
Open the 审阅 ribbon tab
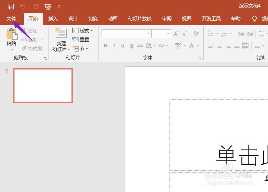pyautogui.click(x=167, y=18)
